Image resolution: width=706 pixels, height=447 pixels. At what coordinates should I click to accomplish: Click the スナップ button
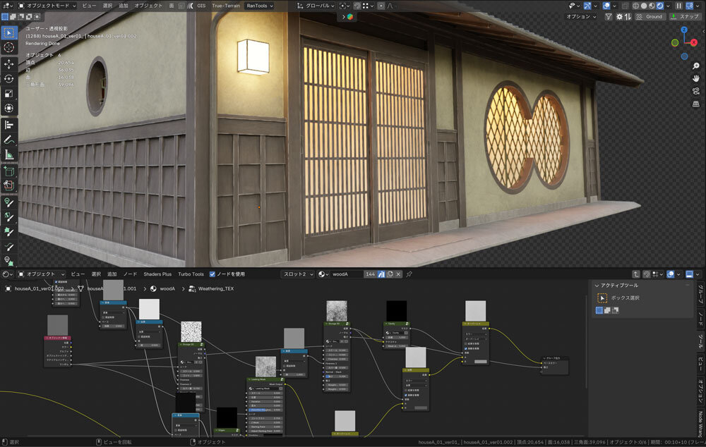pos(684,16)
